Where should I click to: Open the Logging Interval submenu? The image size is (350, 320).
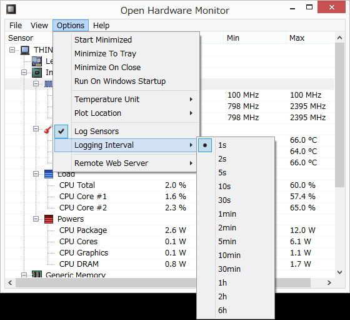[126, 145]
